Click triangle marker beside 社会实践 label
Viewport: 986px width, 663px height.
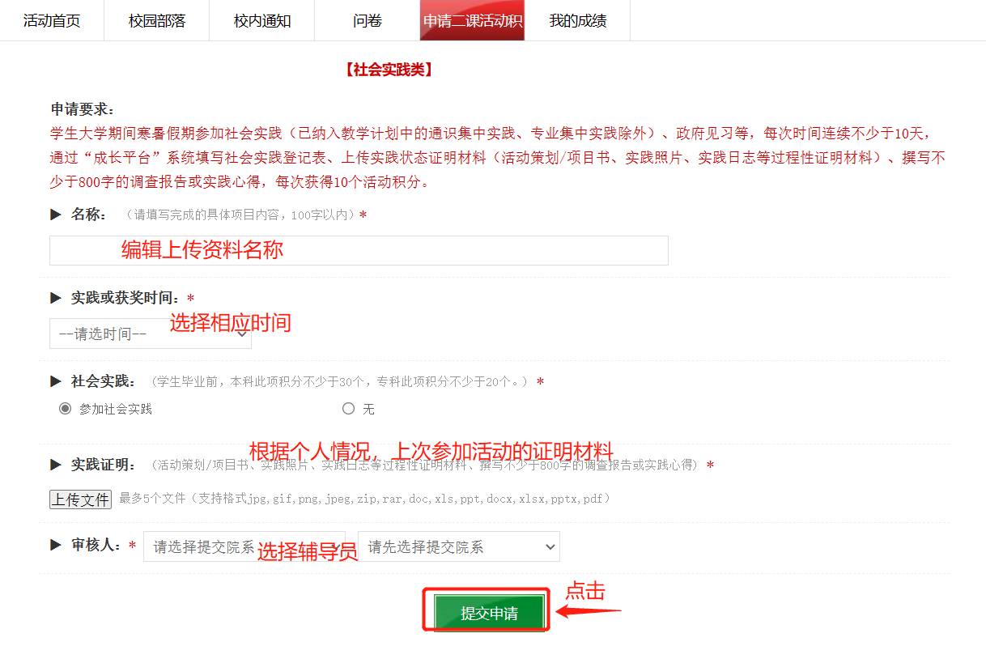pos(56,381)
